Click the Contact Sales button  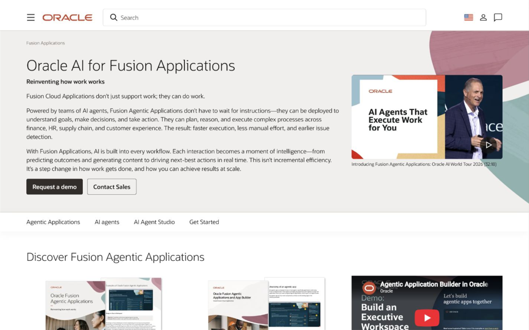pos(112,187)
